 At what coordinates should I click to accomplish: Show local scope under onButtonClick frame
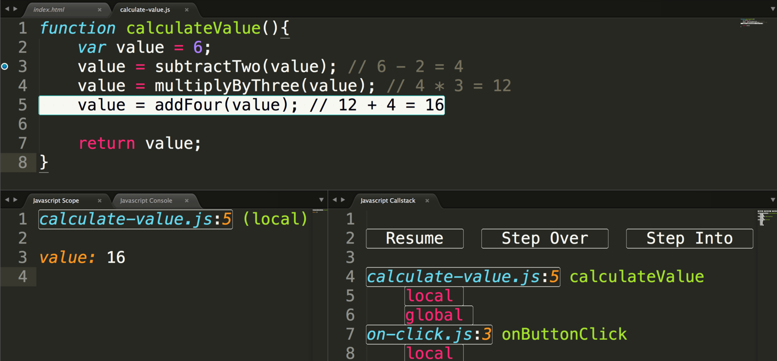point(434,354)
